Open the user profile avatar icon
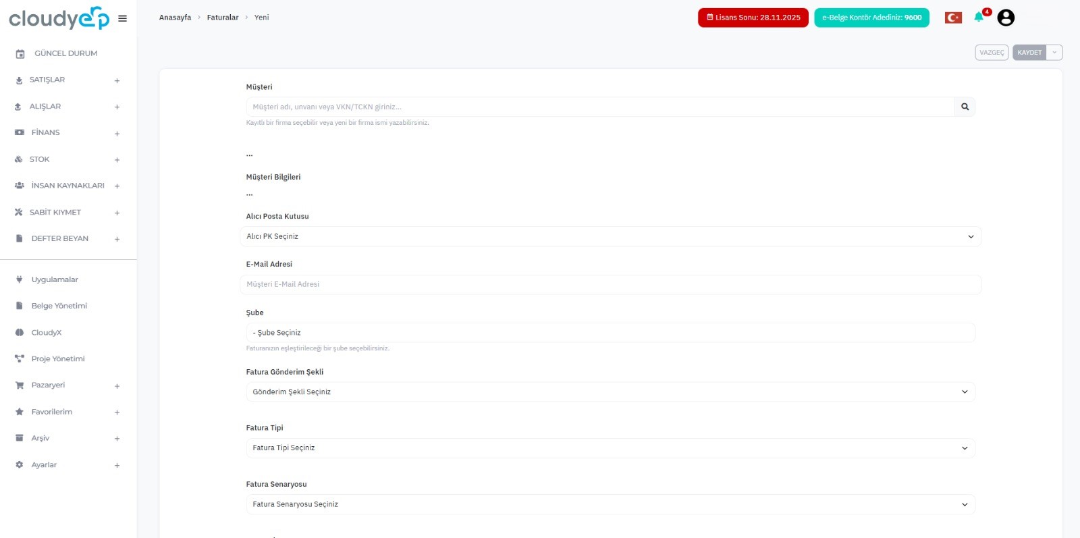Viewport: 1080px width, 538px height. click(x=1006, y=18)
